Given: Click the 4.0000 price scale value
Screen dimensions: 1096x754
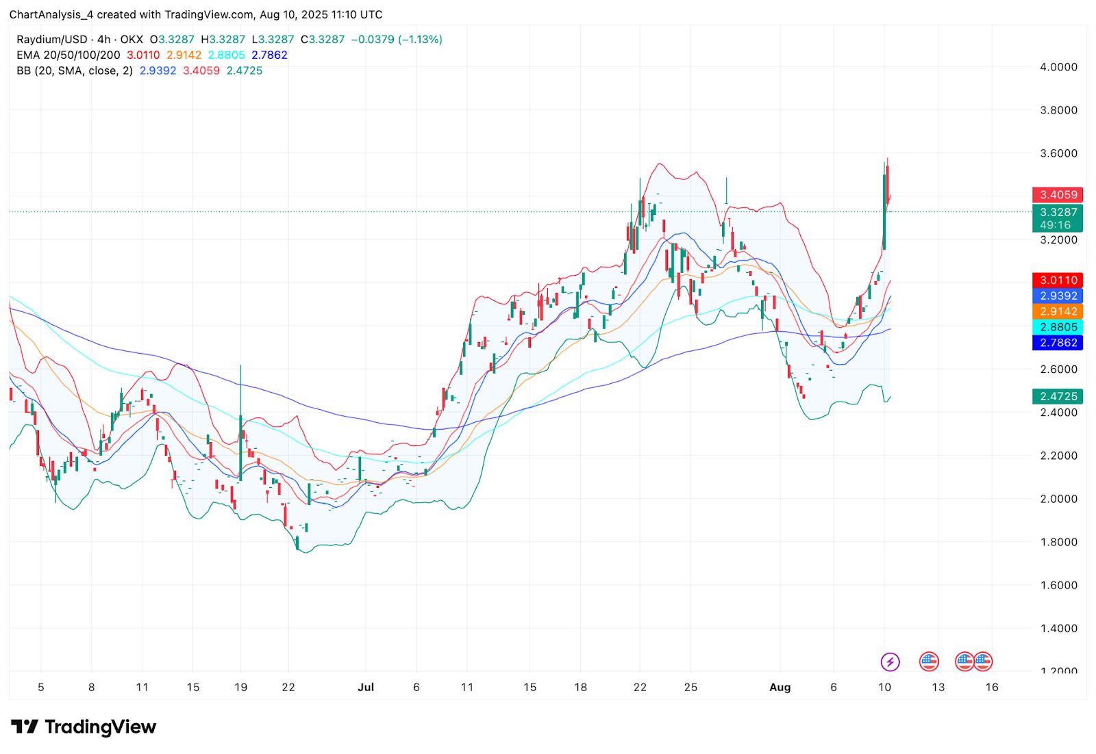Looking at the screenshot, I should click(1058, 67).
